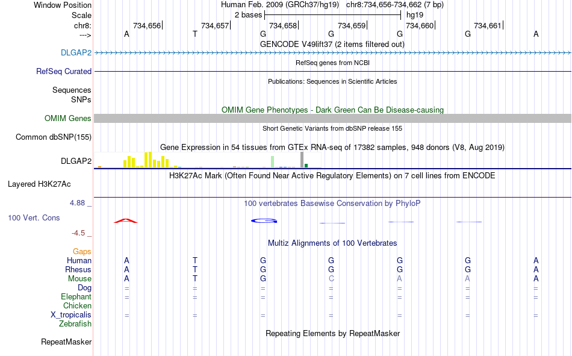
Task: Select the 734,660 position marker
Action: [x=421, y=25]
